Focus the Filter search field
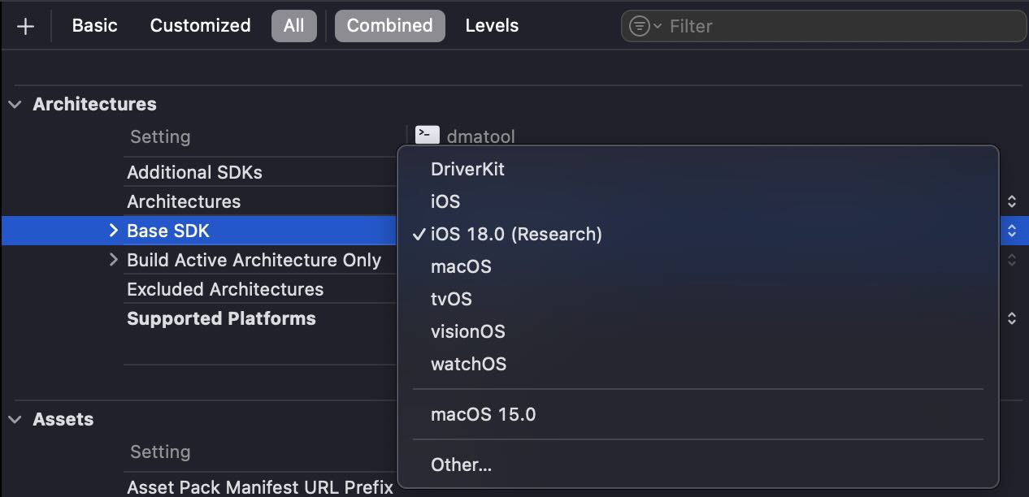 coord(824,26)
